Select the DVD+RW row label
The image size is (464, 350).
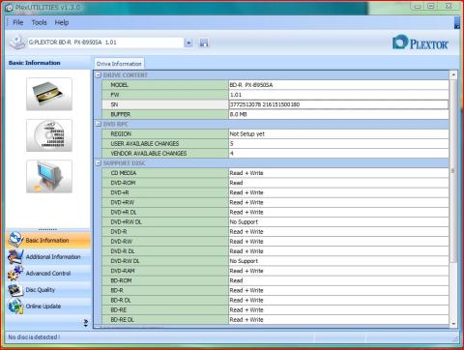[165, 202]
